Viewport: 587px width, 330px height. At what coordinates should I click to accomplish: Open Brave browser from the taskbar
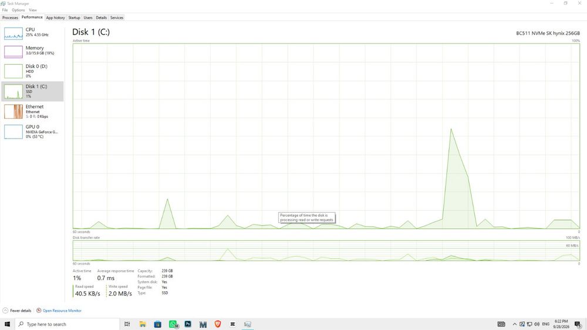click(218, 324)
